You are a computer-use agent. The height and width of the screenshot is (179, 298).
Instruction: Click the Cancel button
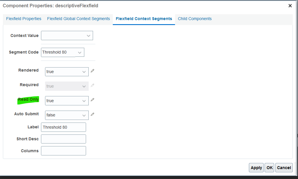[283, 168]
